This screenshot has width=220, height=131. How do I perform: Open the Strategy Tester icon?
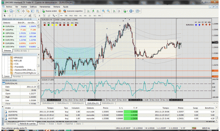click(37, 11)
